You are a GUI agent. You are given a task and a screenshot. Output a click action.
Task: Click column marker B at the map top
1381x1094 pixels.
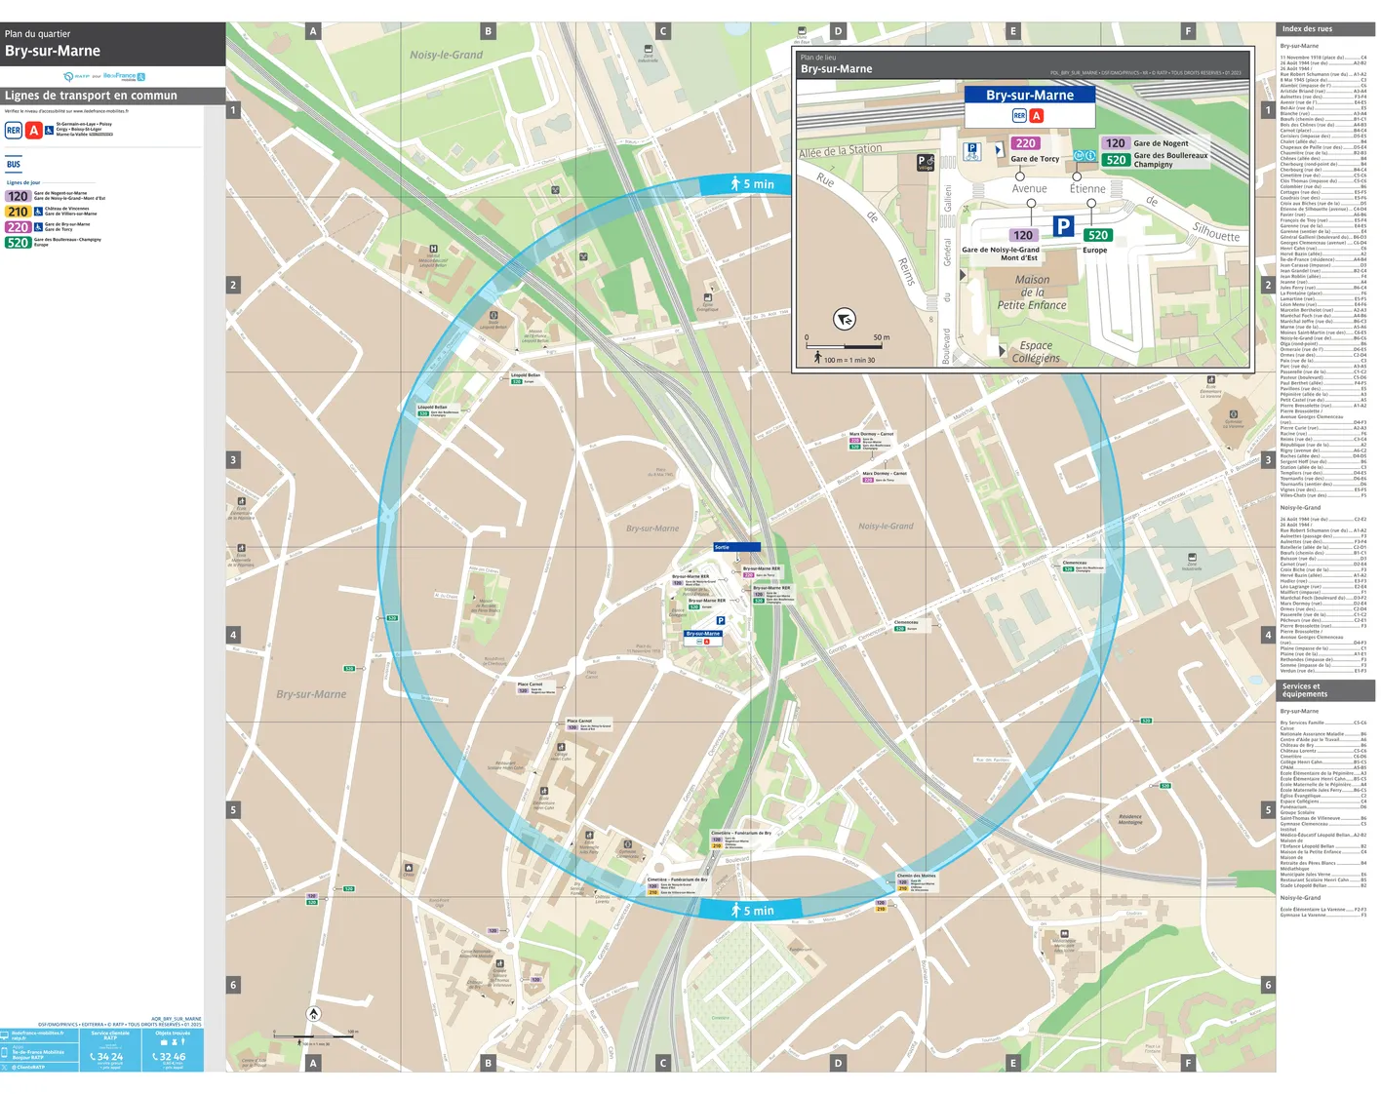point(489,31)
